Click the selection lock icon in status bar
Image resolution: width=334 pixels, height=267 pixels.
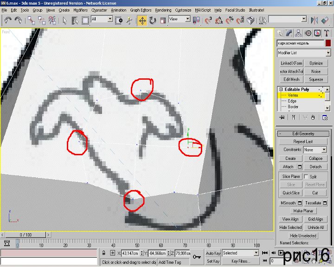click(105, 253)
